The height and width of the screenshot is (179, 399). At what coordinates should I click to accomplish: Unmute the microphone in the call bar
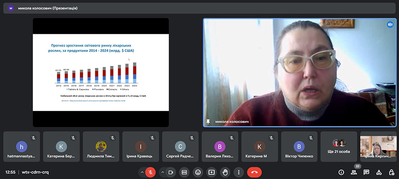151,172
